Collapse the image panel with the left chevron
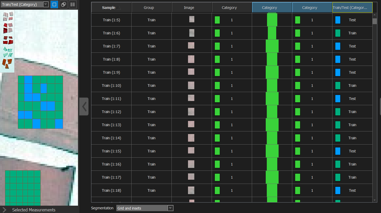 click(84, 106)
